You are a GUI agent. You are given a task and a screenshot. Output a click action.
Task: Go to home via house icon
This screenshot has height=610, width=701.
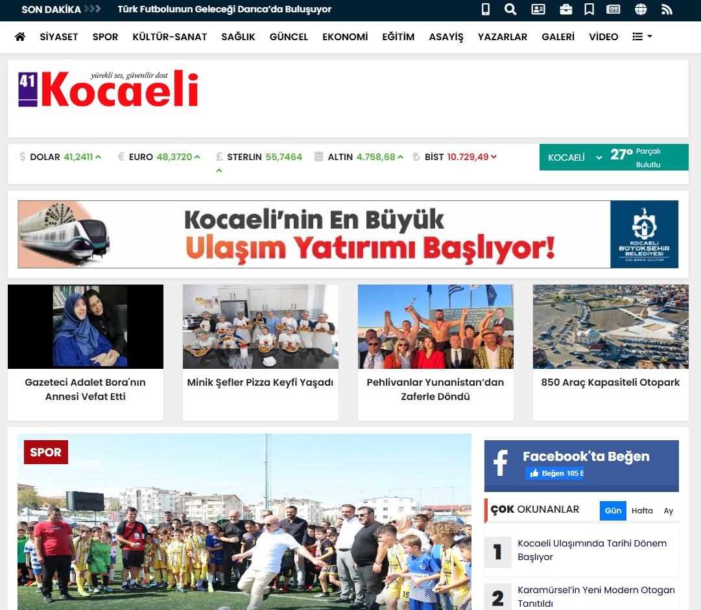(20, 37)
